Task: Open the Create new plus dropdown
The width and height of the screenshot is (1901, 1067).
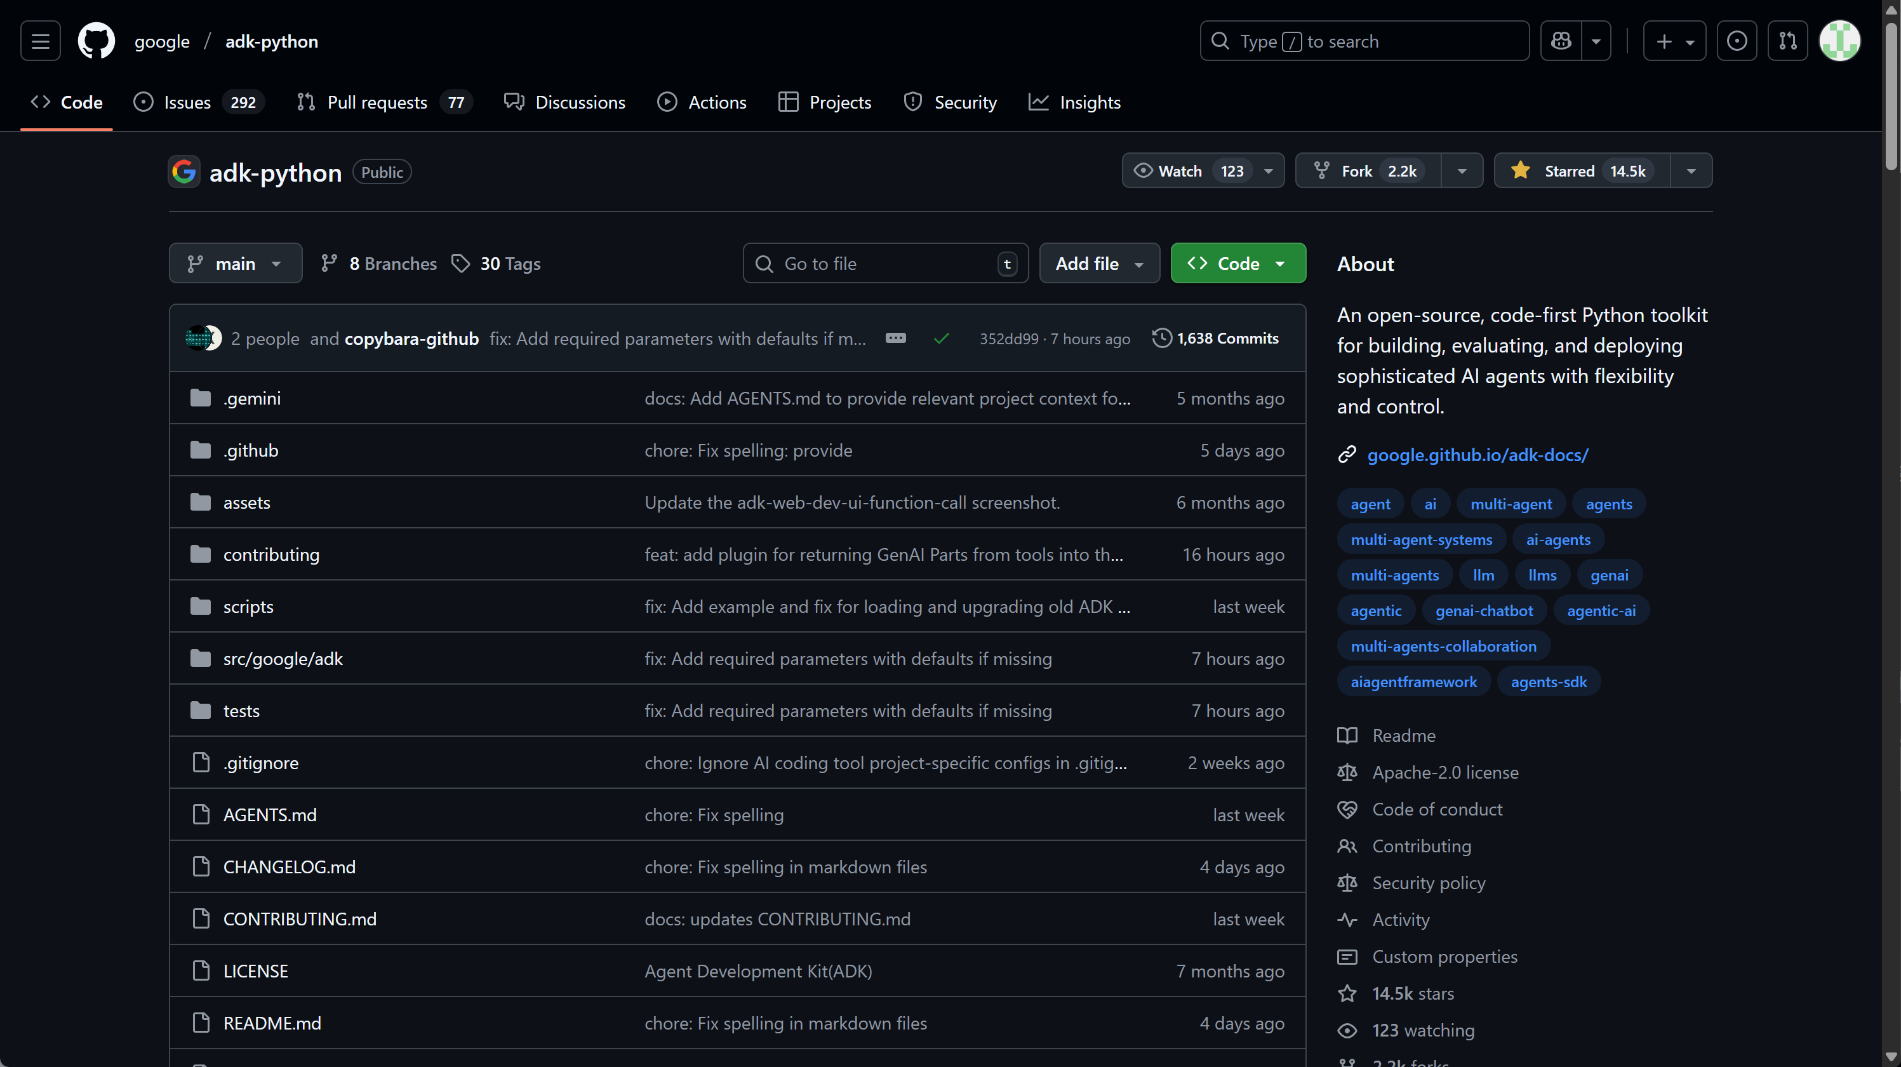Action: tap(1674, 41)
